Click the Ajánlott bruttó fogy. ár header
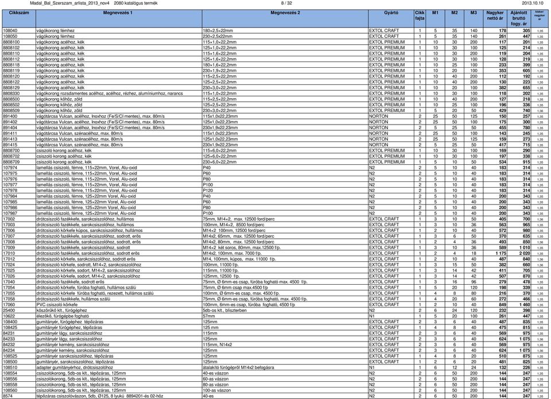The height and width of the screenshot is (399, 551). pos(519,18)
